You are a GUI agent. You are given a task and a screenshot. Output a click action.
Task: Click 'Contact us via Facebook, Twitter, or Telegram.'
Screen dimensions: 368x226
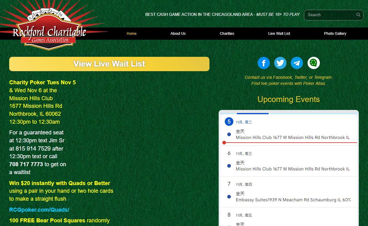point(289,77)
